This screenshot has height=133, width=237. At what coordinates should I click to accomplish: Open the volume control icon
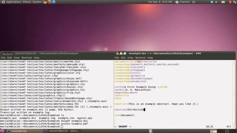coord(217,2)
